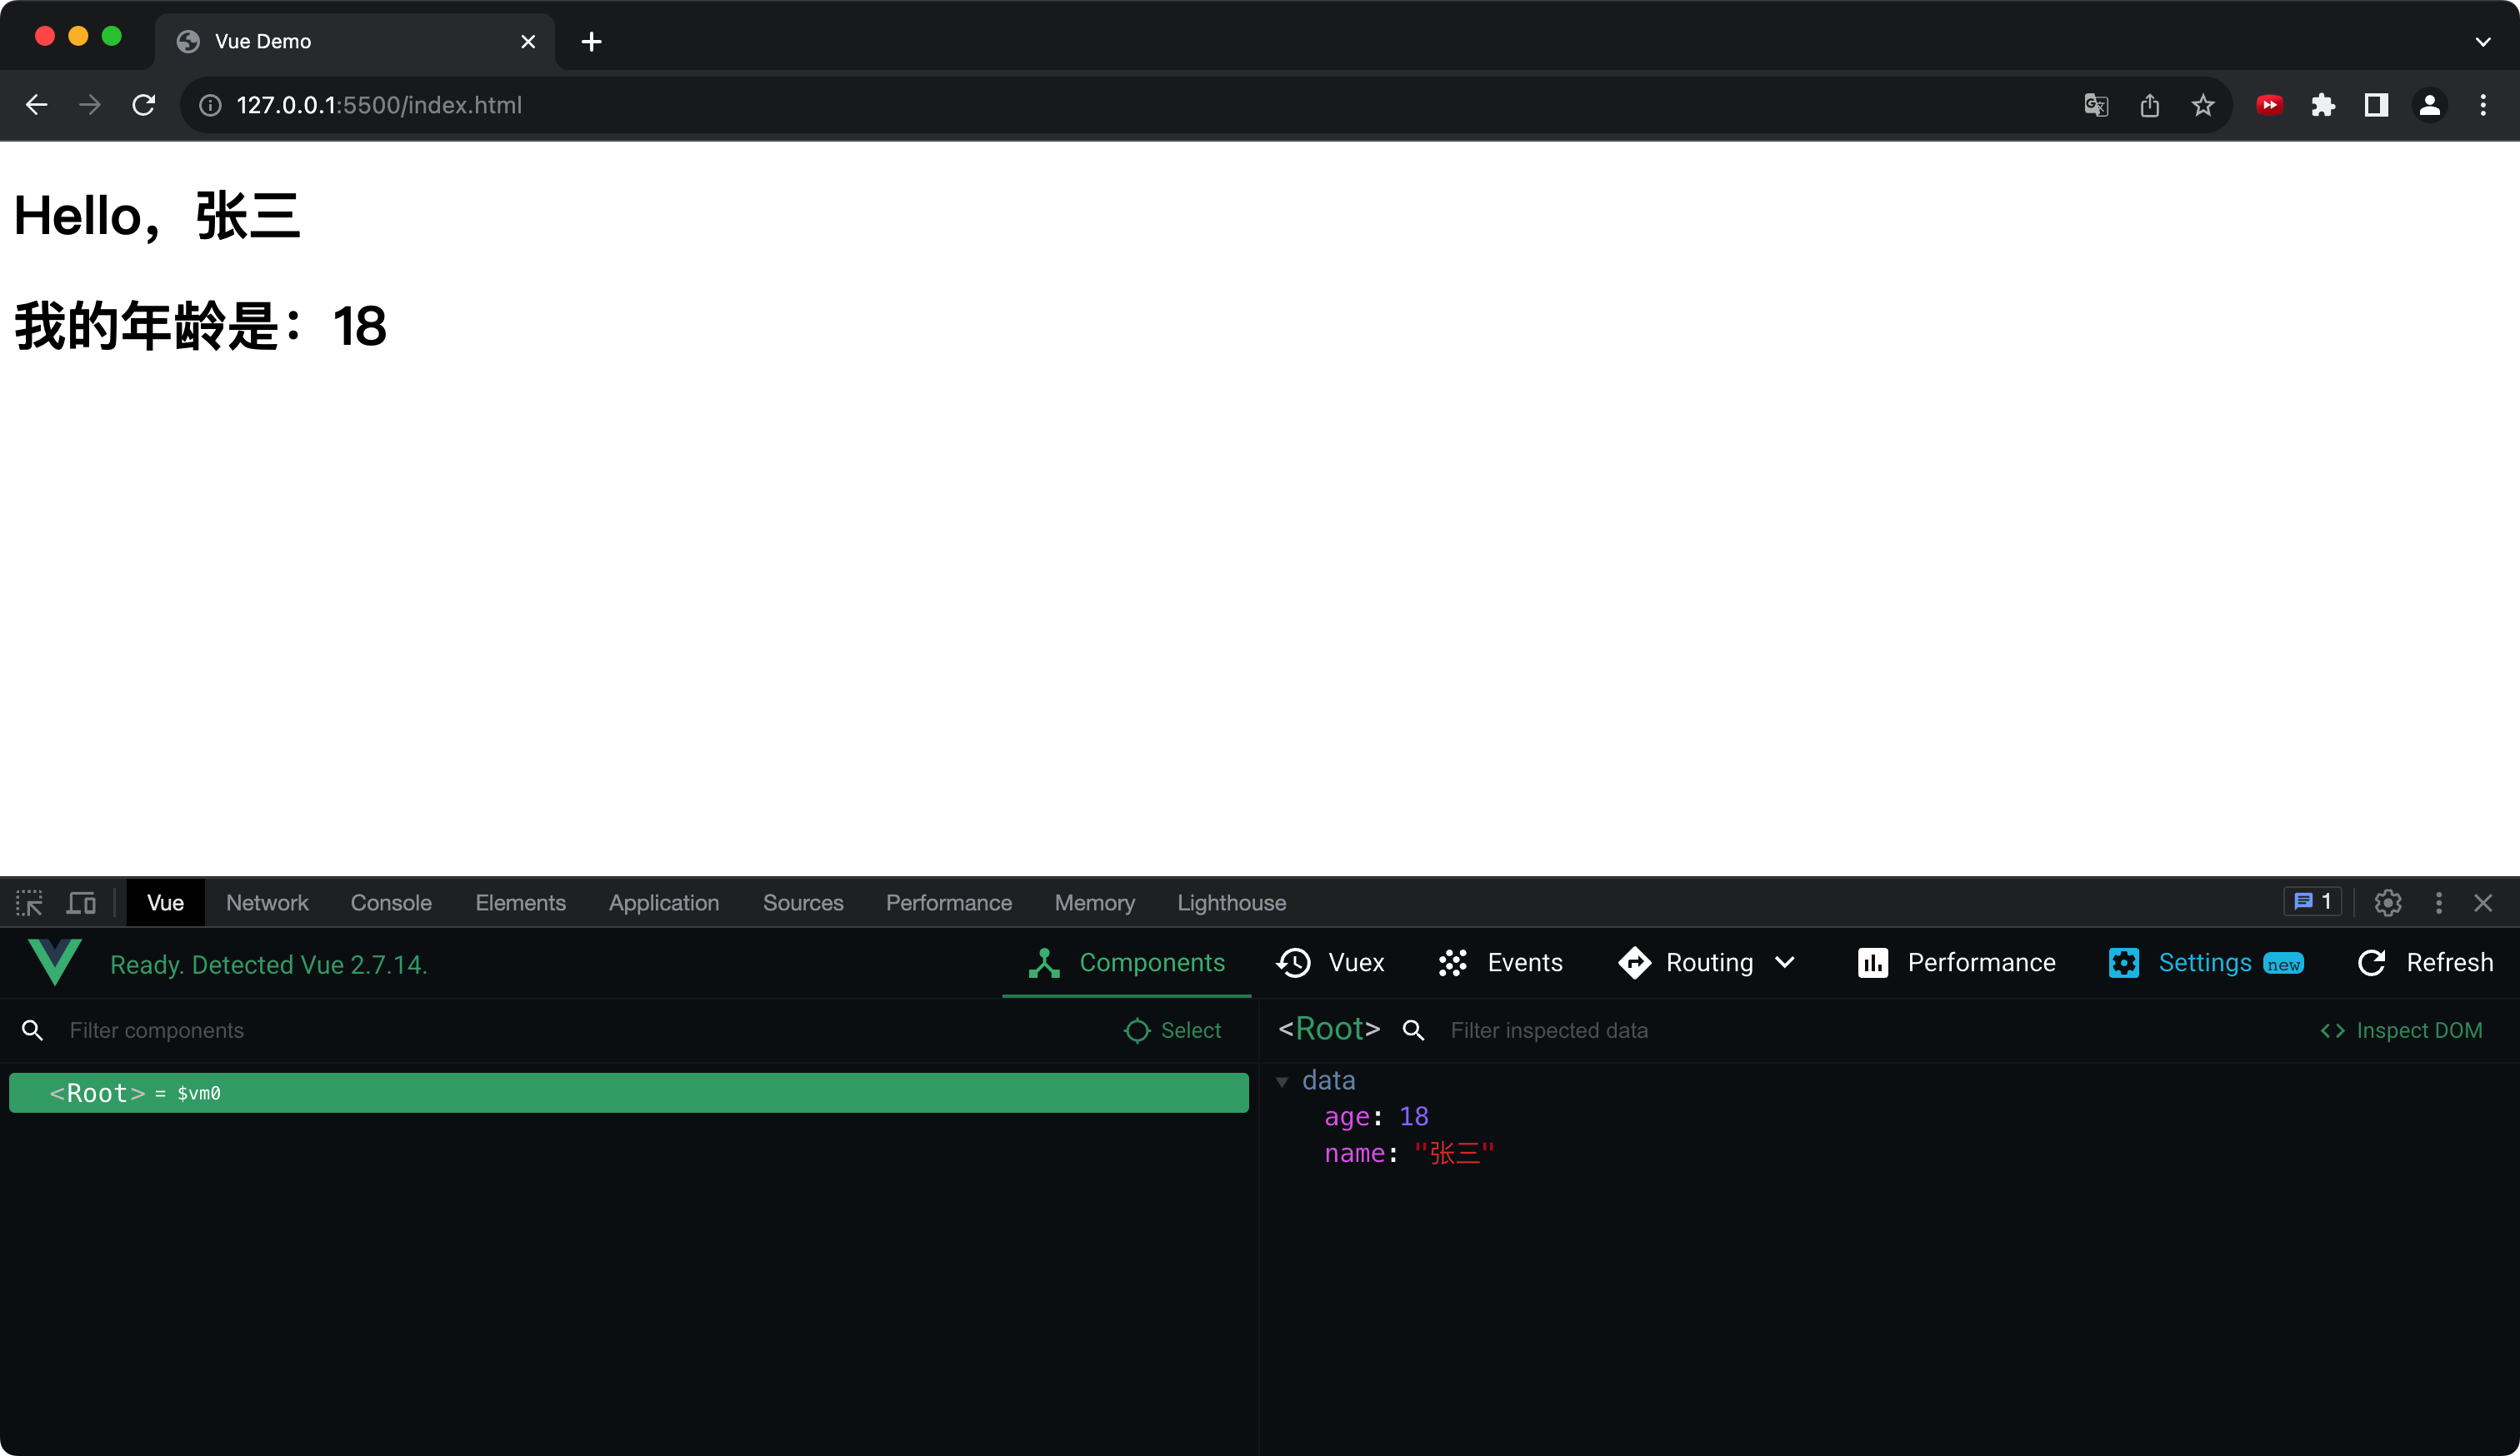
Task: Open the Events panel
Action: tap(1500, 962)
